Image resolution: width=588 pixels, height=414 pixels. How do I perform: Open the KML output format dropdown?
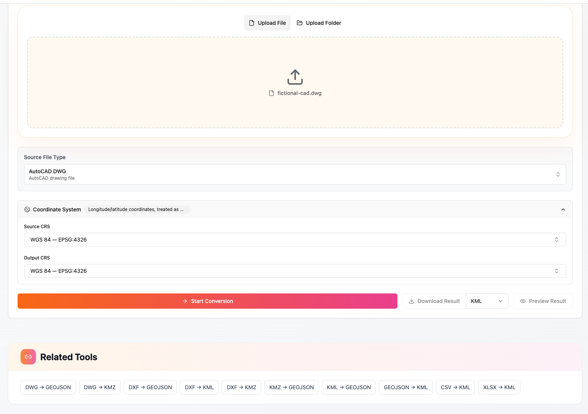coord(487,301)
